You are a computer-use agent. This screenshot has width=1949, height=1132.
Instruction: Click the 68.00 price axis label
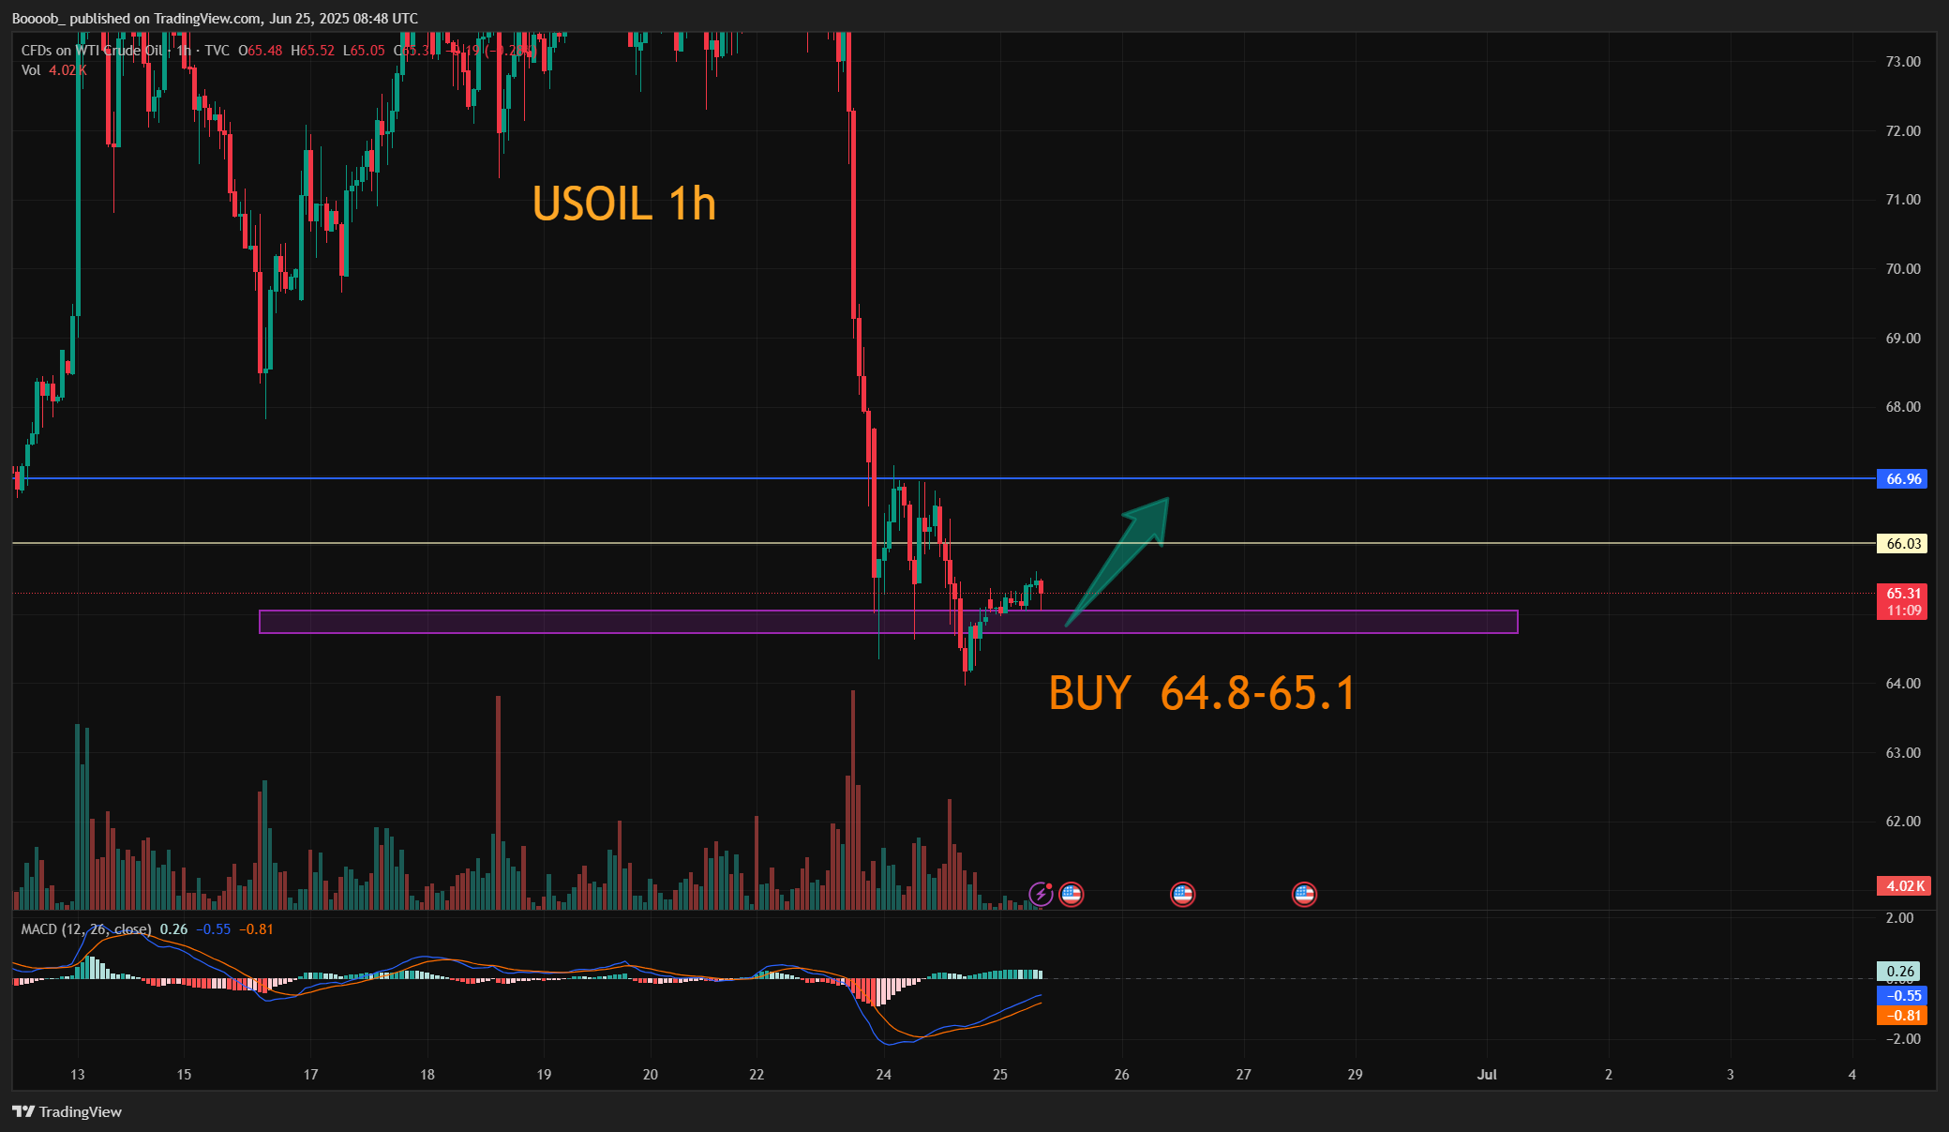pyautogui.click(x=1903, y=407)
